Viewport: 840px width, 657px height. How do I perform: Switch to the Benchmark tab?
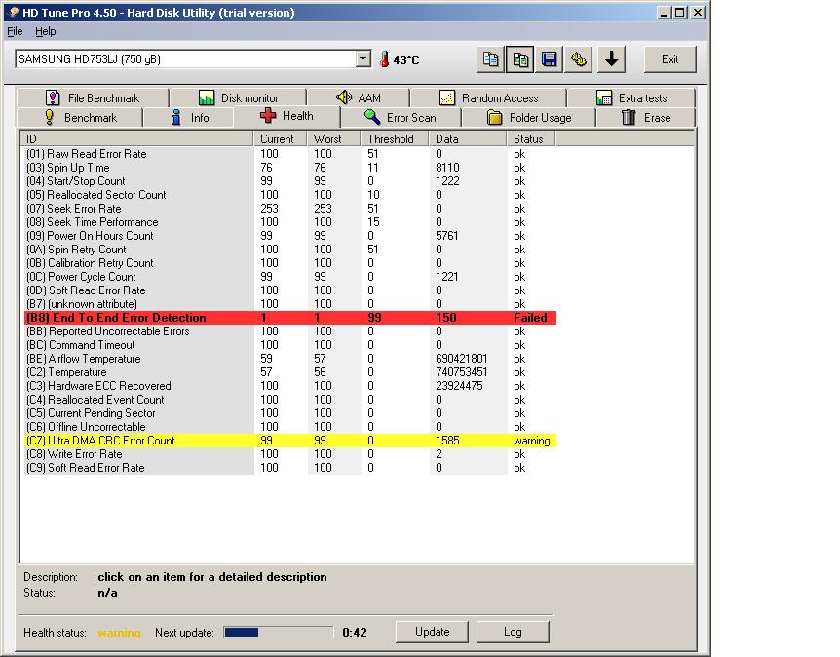(80, 117)
